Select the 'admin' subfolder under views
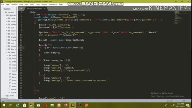Image resolution: width=192 pixels, height=108 pixels. (14, 55)
